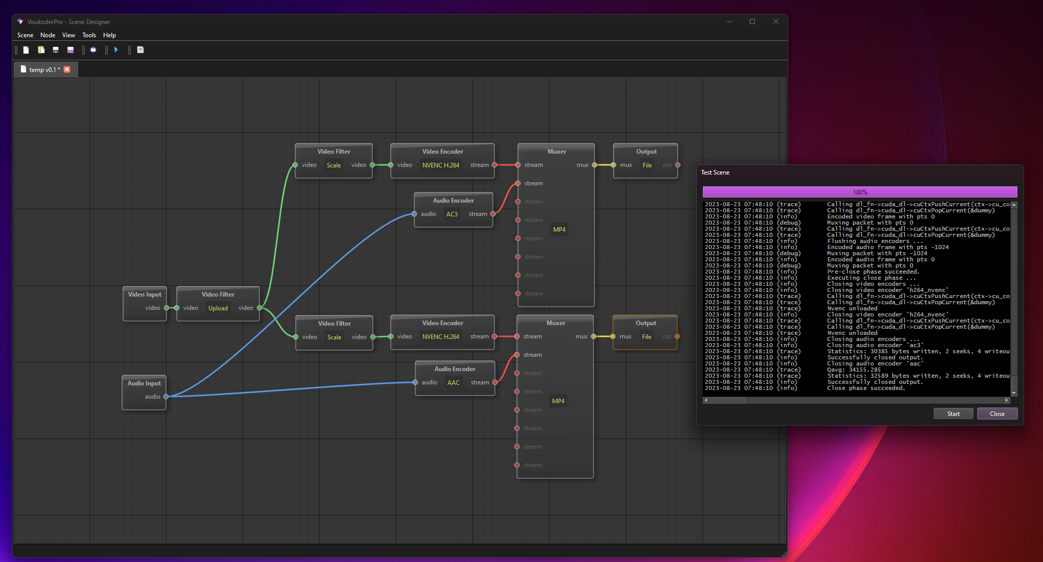Click the log scroll-down arrow

1014,394
